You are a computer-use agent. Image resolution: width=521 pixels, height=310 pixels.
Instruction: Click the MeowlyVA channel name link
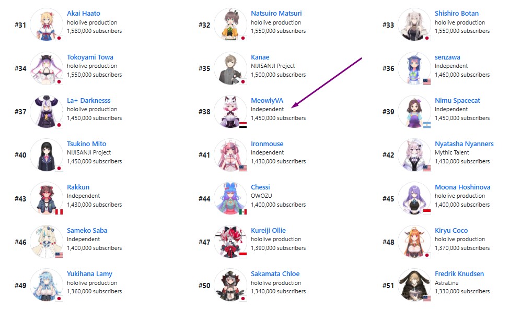click(x=267, y=100)
